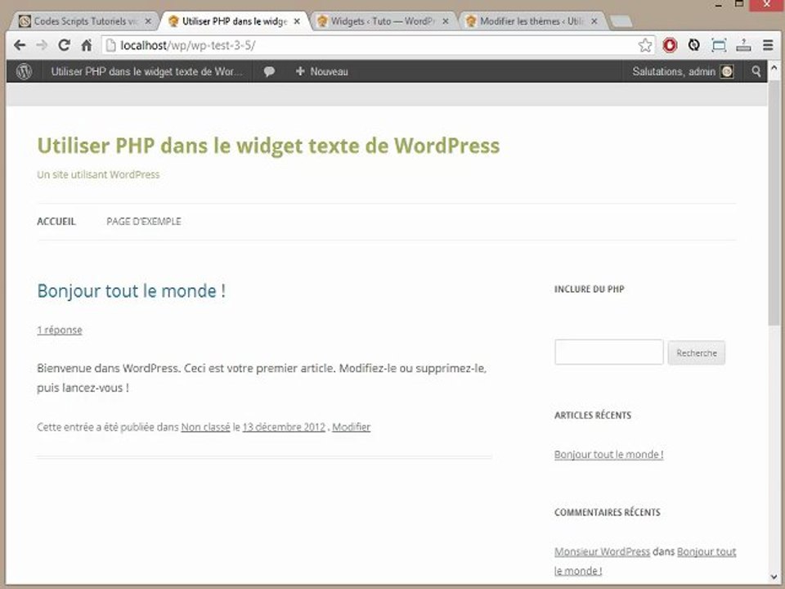The width and height of the screenshot is (785, 589).
Task: Click the admin avatar in admin bar
Action: click(x=727, y=72)
